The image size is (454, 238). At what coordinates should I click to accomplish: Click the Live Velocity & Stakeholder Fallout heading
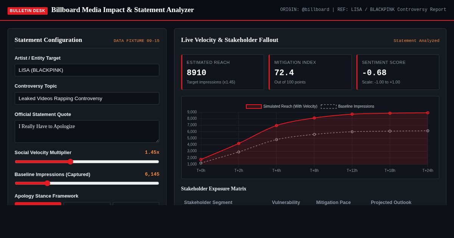[x=230, y=40]
